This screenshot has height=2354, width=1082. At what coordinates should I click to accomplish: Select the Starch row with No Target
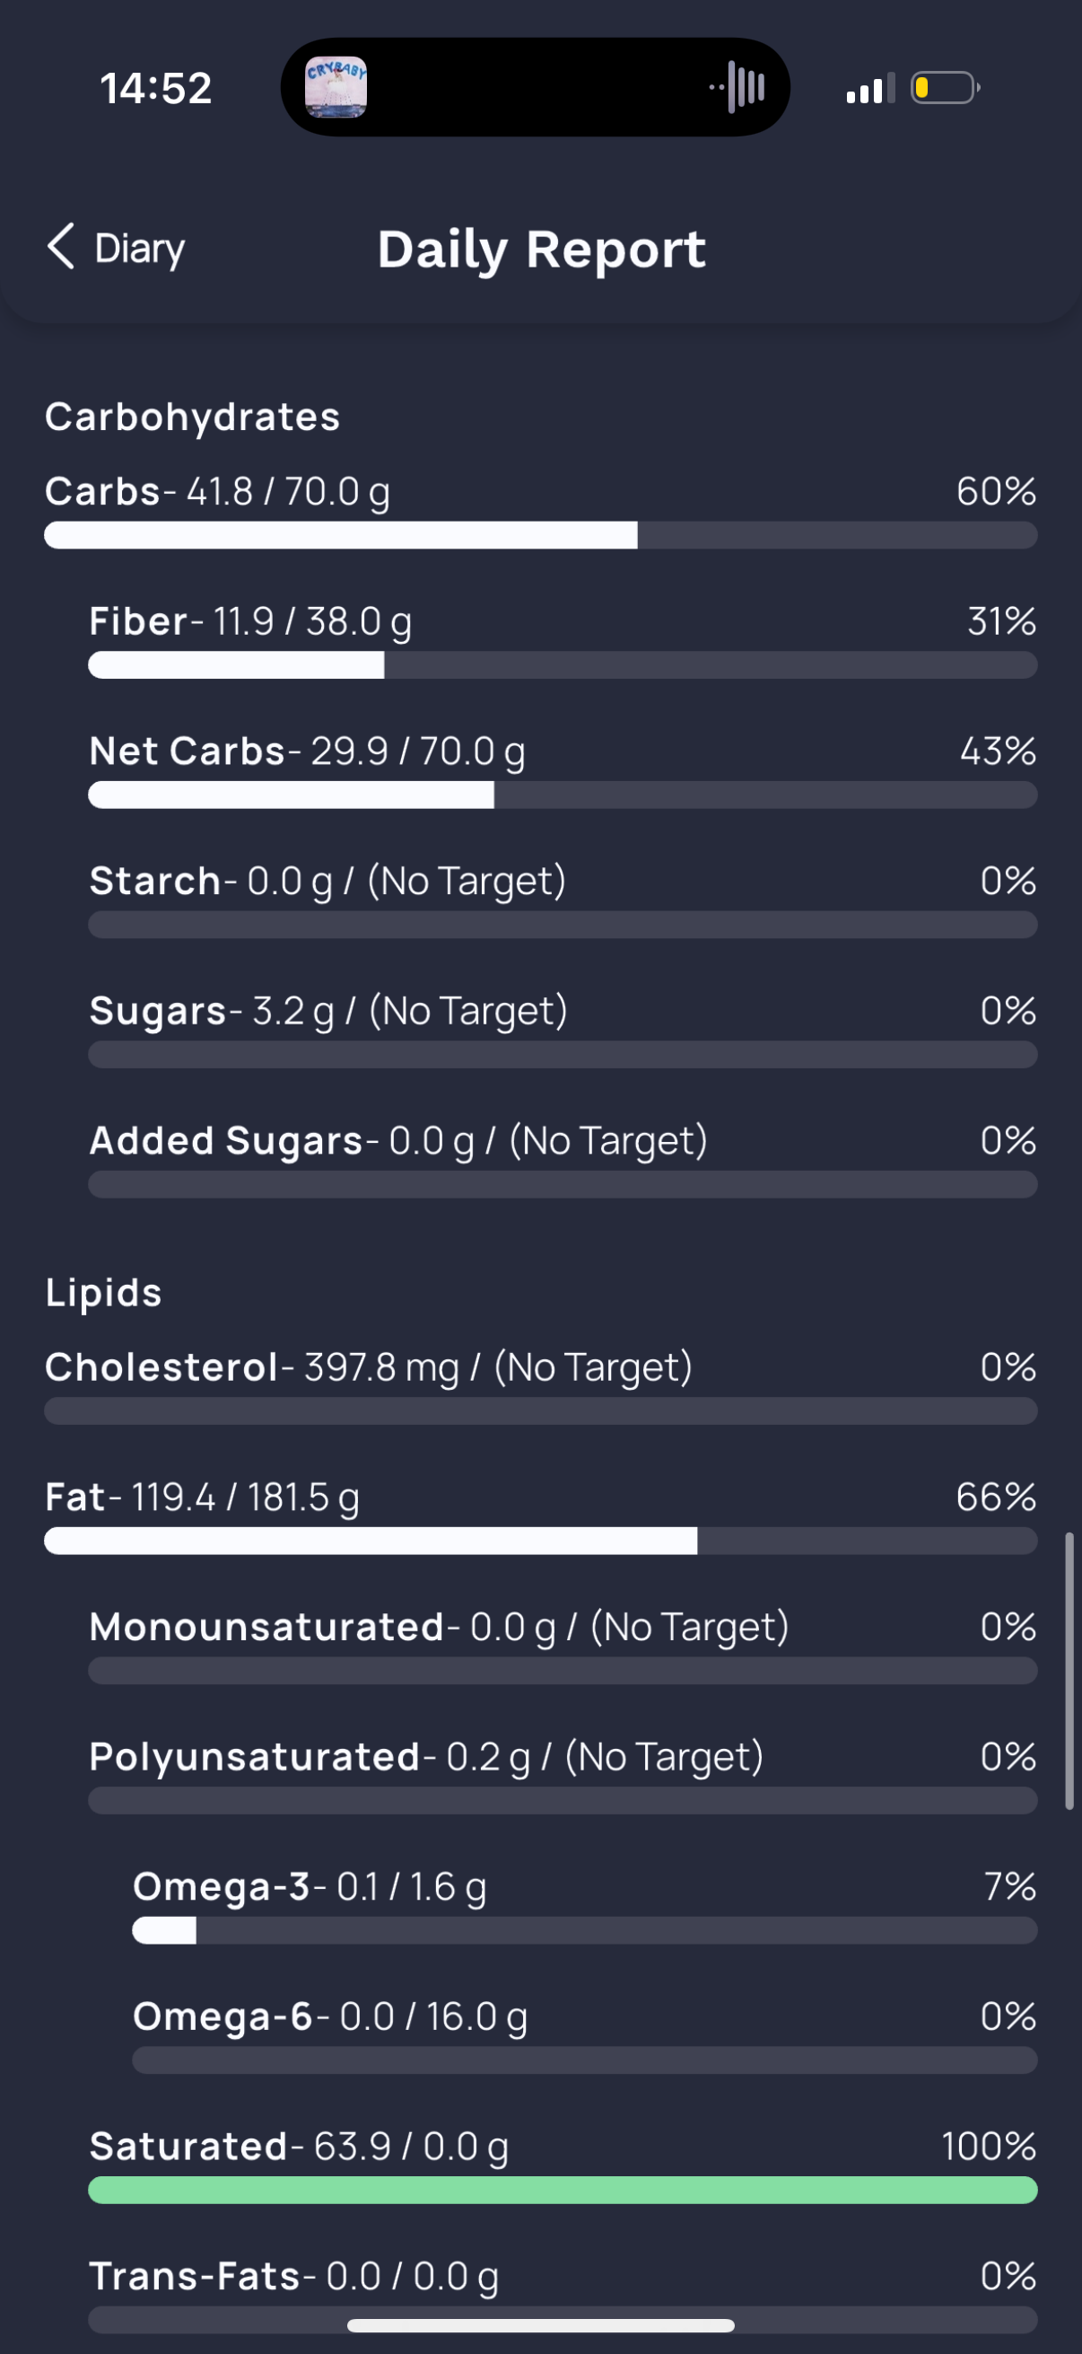pyautogui.click(x=563, y=900)
